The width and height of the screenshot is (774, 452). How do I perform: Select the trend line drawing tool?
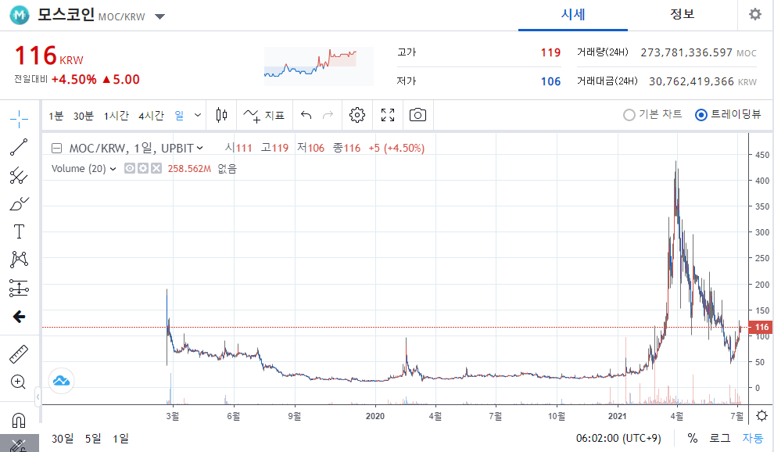coord(19,147)
